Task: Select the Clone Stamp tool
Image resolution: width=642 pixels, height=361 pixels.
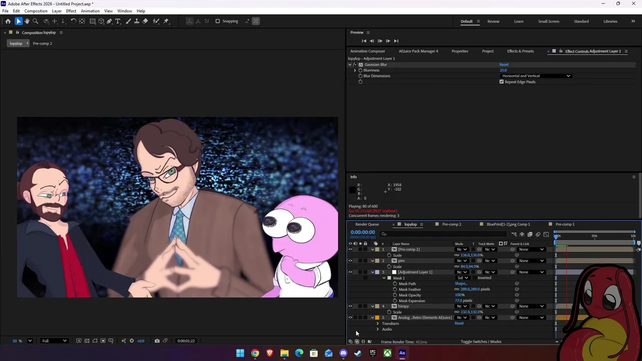Action: (137, 21)
